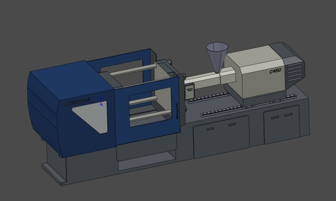Pick the horizontal injection barrel
The width and height of the screenshot is (336, 201).
210,78
